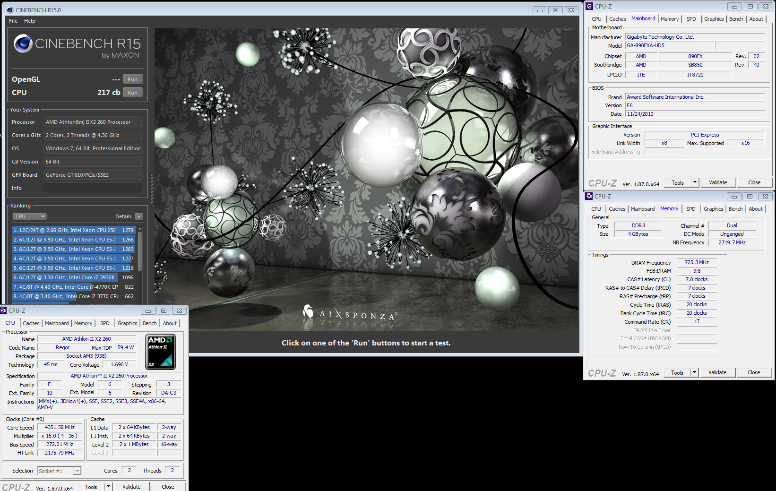Open the CPU ranking type dropdown

pyautogui.click(x=29, y=216)
